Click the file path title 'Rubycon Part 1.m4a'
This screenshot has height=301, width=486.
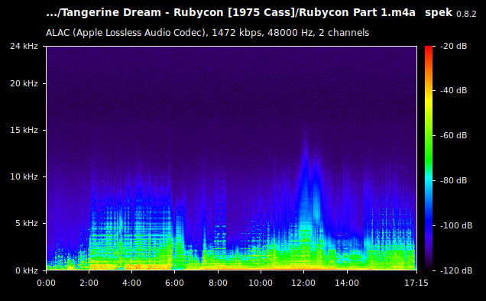(x=358, y=13)
